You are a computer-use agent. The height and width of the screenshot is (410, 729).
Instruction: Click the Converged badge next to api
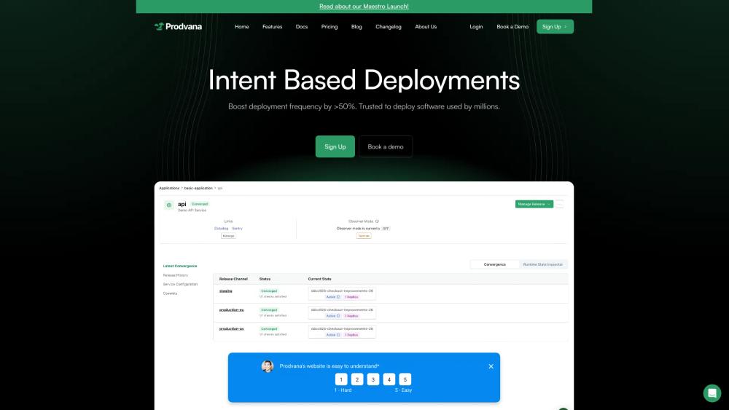coord(200,204)
